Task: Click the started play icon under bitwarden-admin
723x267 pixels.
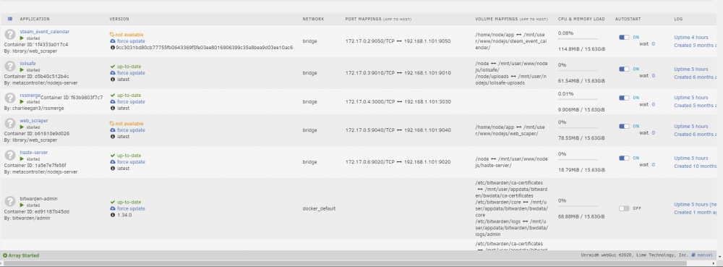Action: point(22,205)
